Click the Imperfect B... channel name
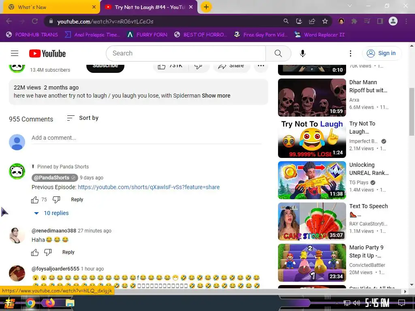This screenshot has height=311, width=415. tap(364, 141)
